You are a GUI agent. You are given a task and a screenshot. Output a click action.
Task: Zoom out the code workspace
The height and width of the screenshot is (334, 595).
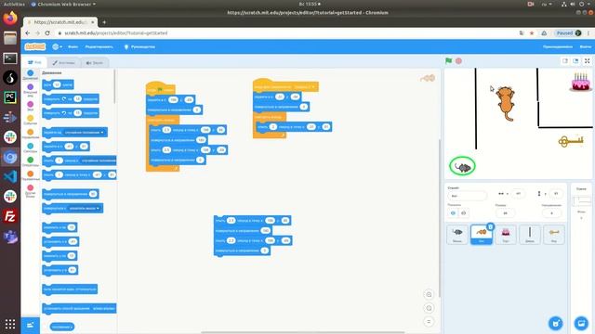(429, 308)
